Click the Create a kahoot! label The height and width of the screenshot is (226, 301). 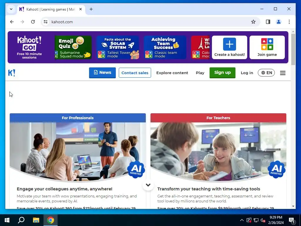[230, 54]
